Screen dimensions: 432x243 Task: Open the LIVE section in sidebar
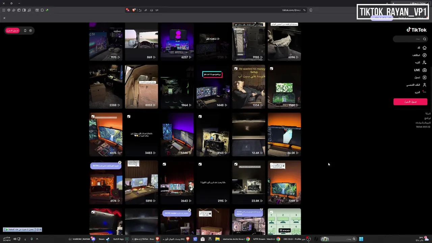tap(420, 70)
